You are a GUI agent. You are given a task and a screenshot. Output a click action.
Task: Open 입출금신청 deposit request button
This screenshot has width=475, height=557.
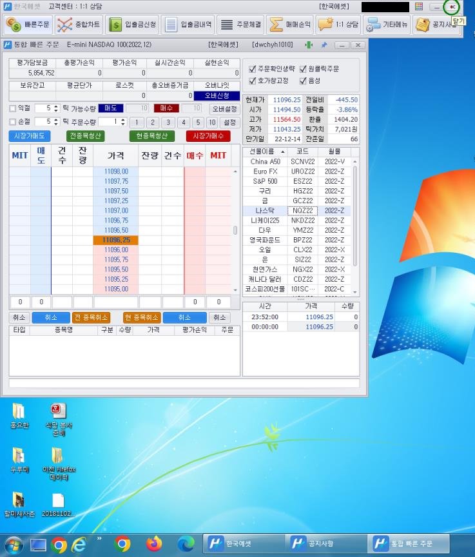tap(132, 24)
